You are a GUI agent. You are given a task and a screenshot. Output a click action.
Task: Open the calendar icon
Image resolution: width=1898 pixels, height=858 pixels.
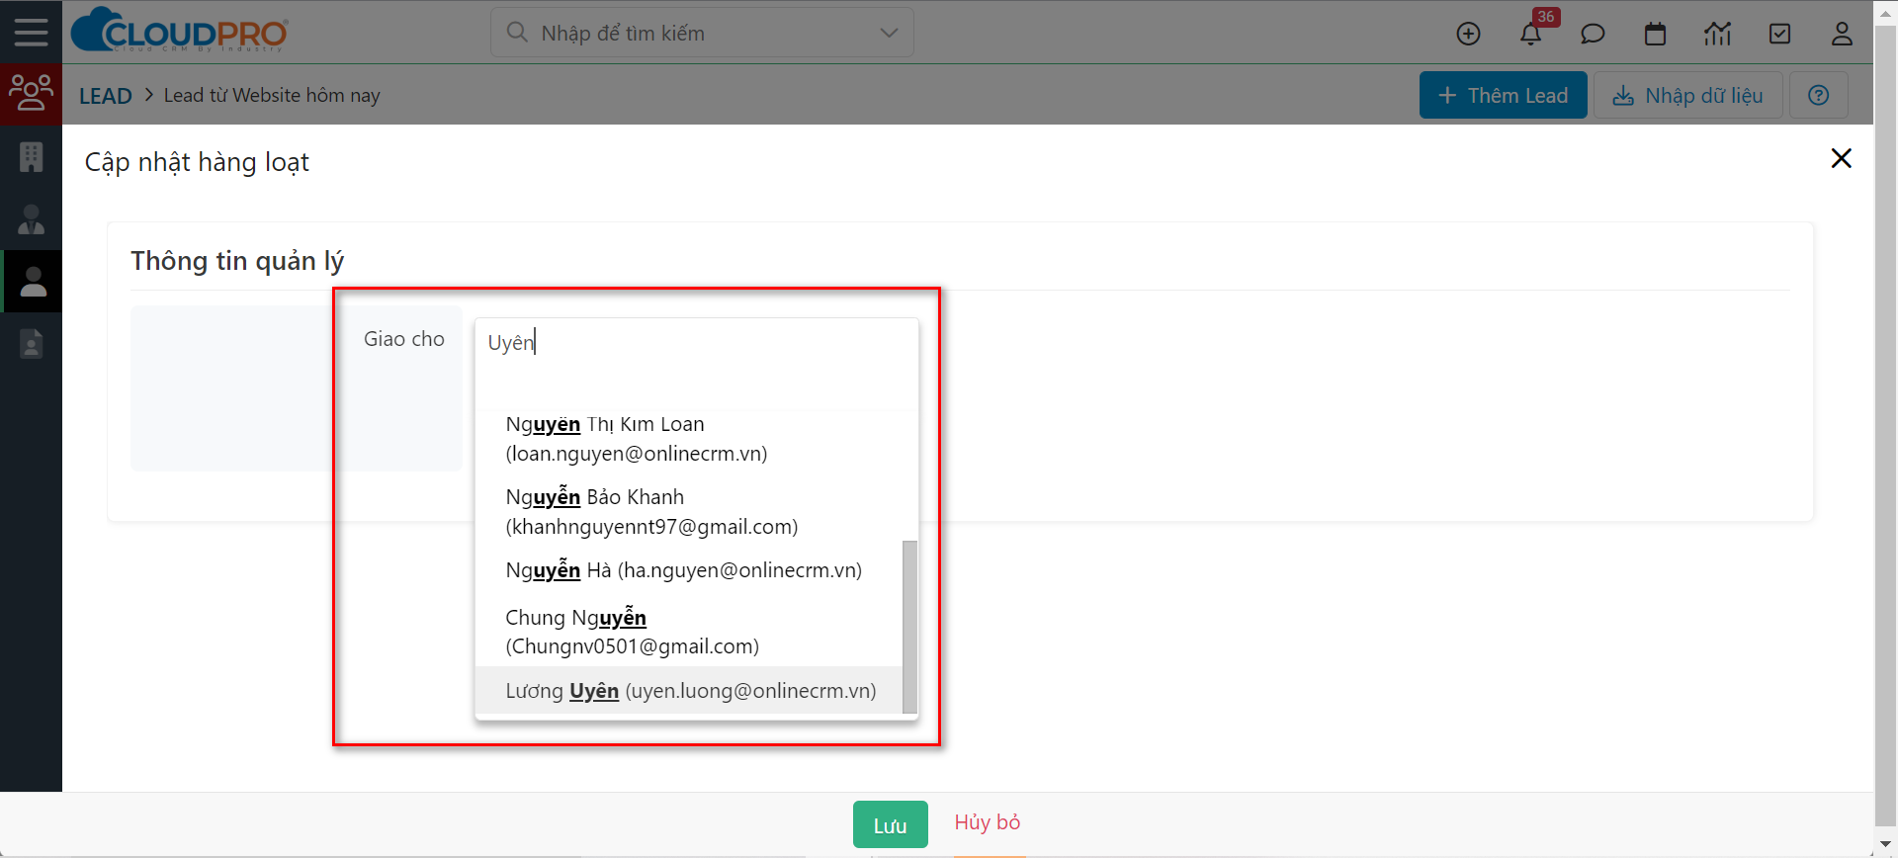1655,34
